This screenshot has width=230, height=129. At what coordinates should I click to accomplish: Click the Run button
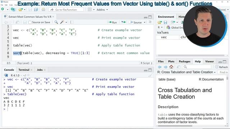[112, 22]
